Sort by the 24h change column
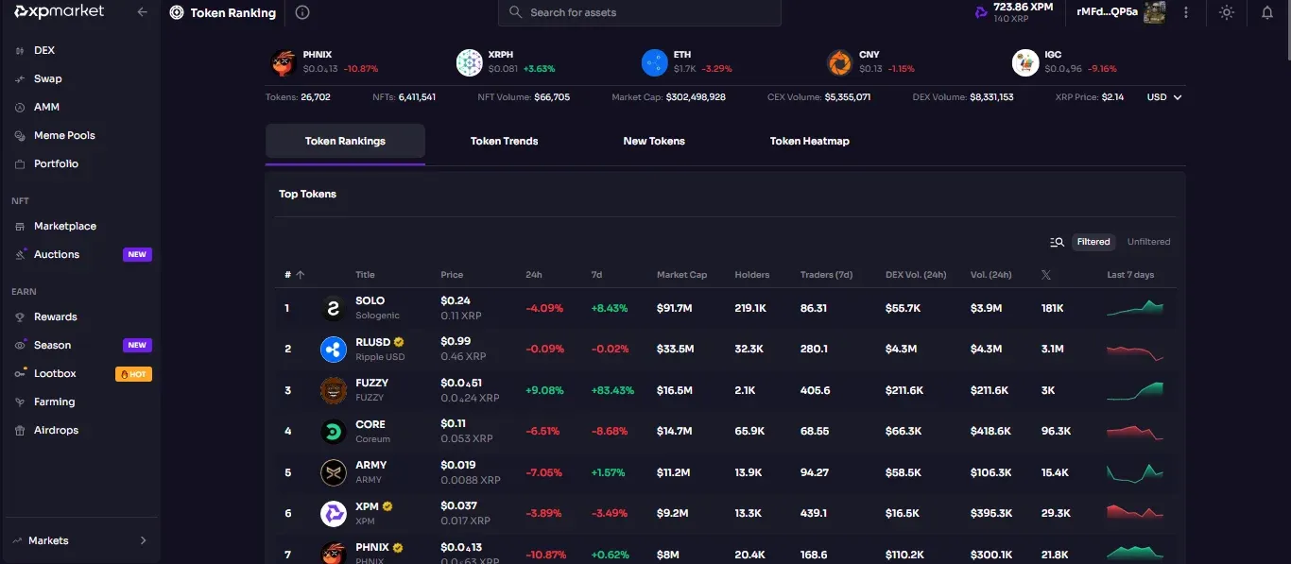 [x=534, y=275]
